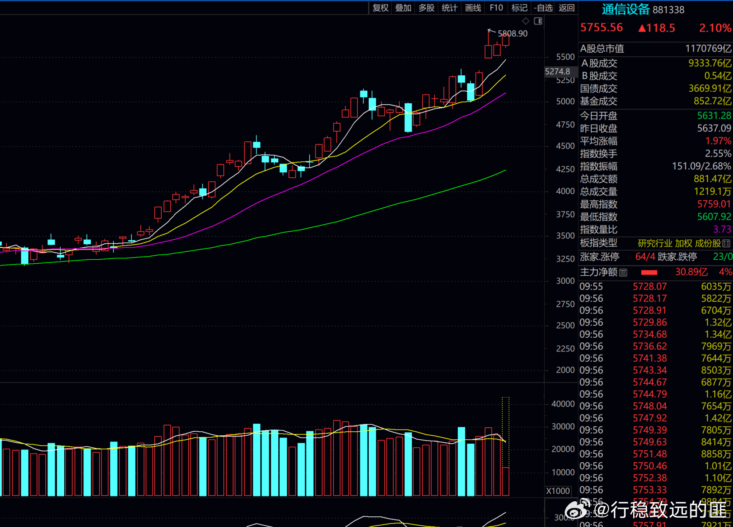Click the tick row priced 5750.46
Image resolution: width=733 pixels, height=527 pixels.
coord(655,466)
